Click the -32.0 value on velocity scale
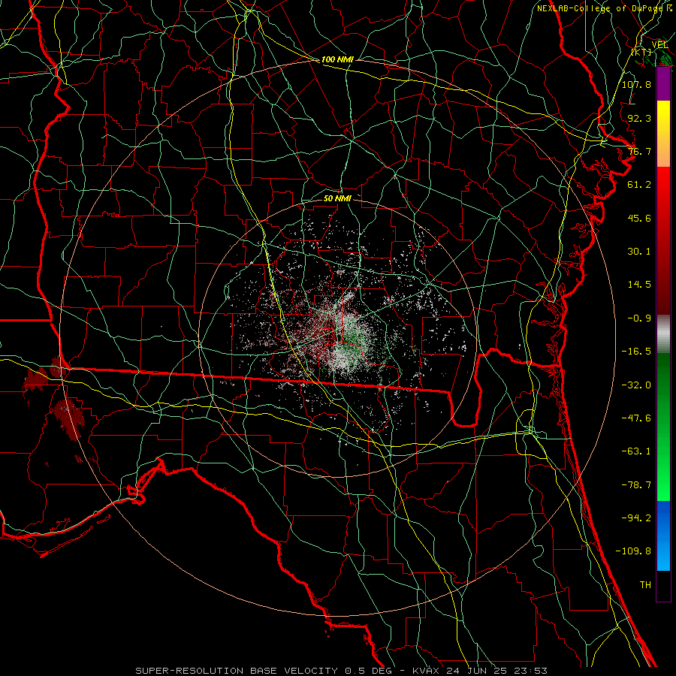Image resolution: width=676 pixels, height=676 pixels. click(636, 385)
